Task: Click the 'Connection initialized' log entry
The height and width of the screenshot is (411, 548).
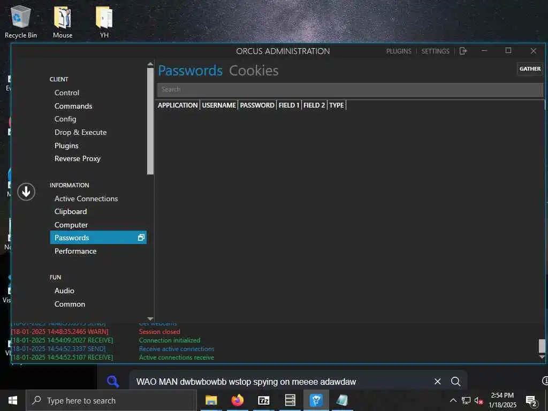Action: click(170, 340)
